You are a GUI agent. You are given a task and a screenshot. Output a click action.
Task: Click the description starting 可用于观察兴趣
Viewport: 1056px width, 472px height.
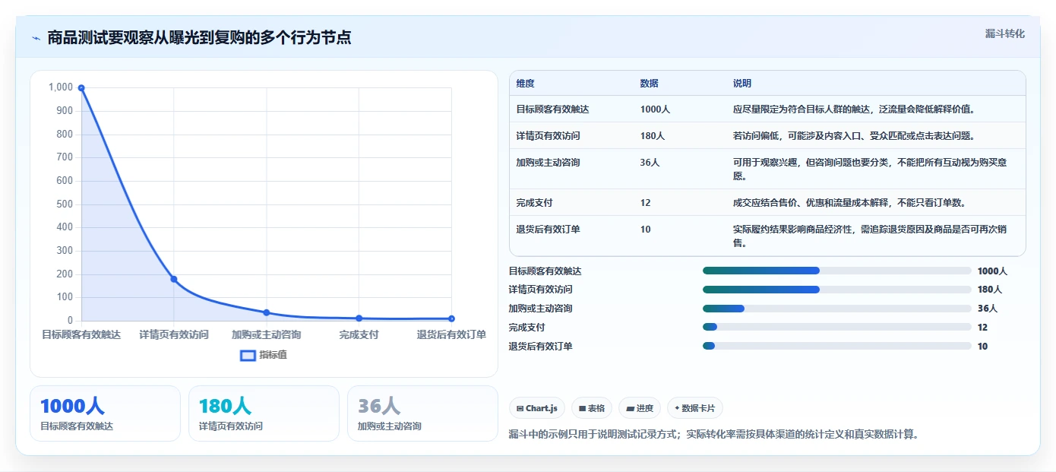pyautogui.click(x=870, y=169)
